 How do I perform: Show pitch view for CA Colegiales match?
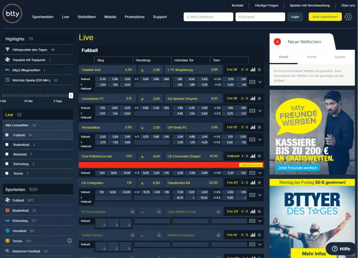[252, 195]
